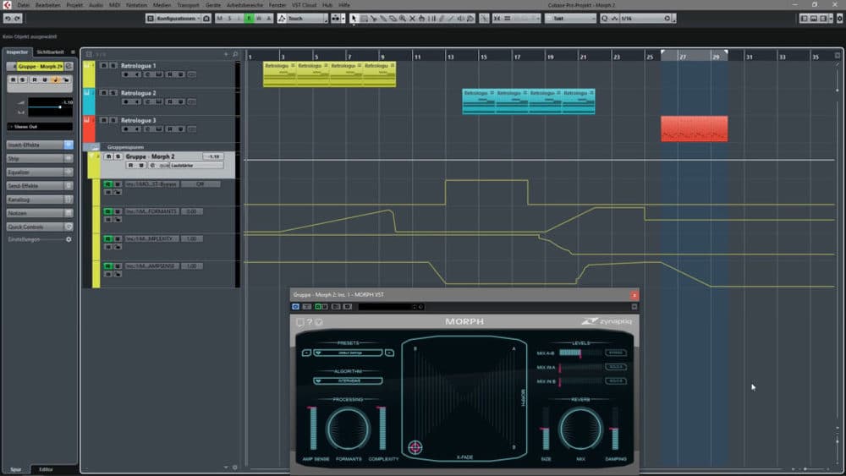Open the Bearbeiten menu
The image size is (846, 476).
click(48, 5)
